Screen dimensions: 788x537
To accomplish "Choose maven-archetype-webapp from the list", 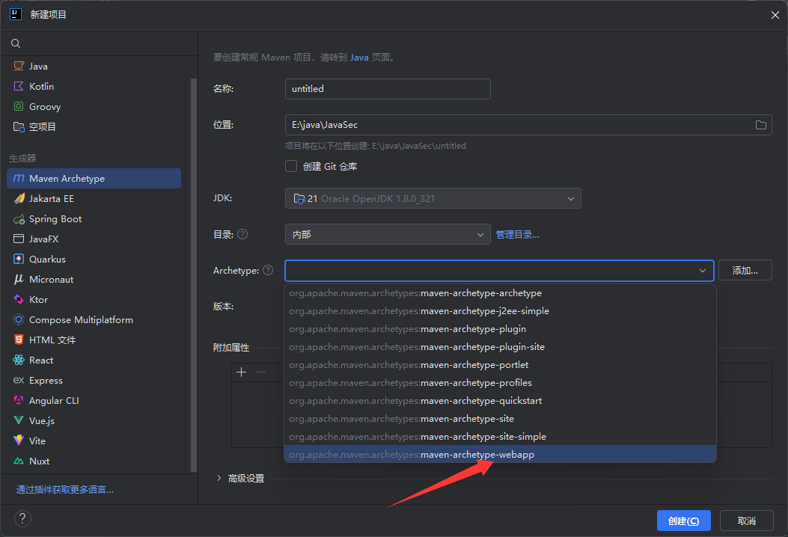I will tap(500, 454).
